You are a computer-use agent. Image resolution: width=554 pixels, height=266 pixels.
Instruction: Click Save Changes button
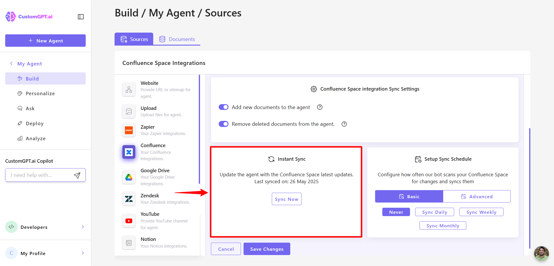click(267, 249)
